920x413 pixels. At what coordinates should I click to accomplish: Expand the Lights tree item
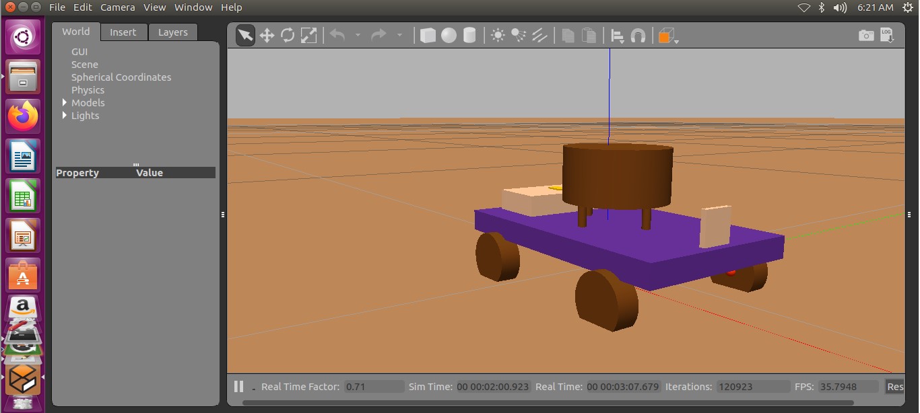(65, 116)
